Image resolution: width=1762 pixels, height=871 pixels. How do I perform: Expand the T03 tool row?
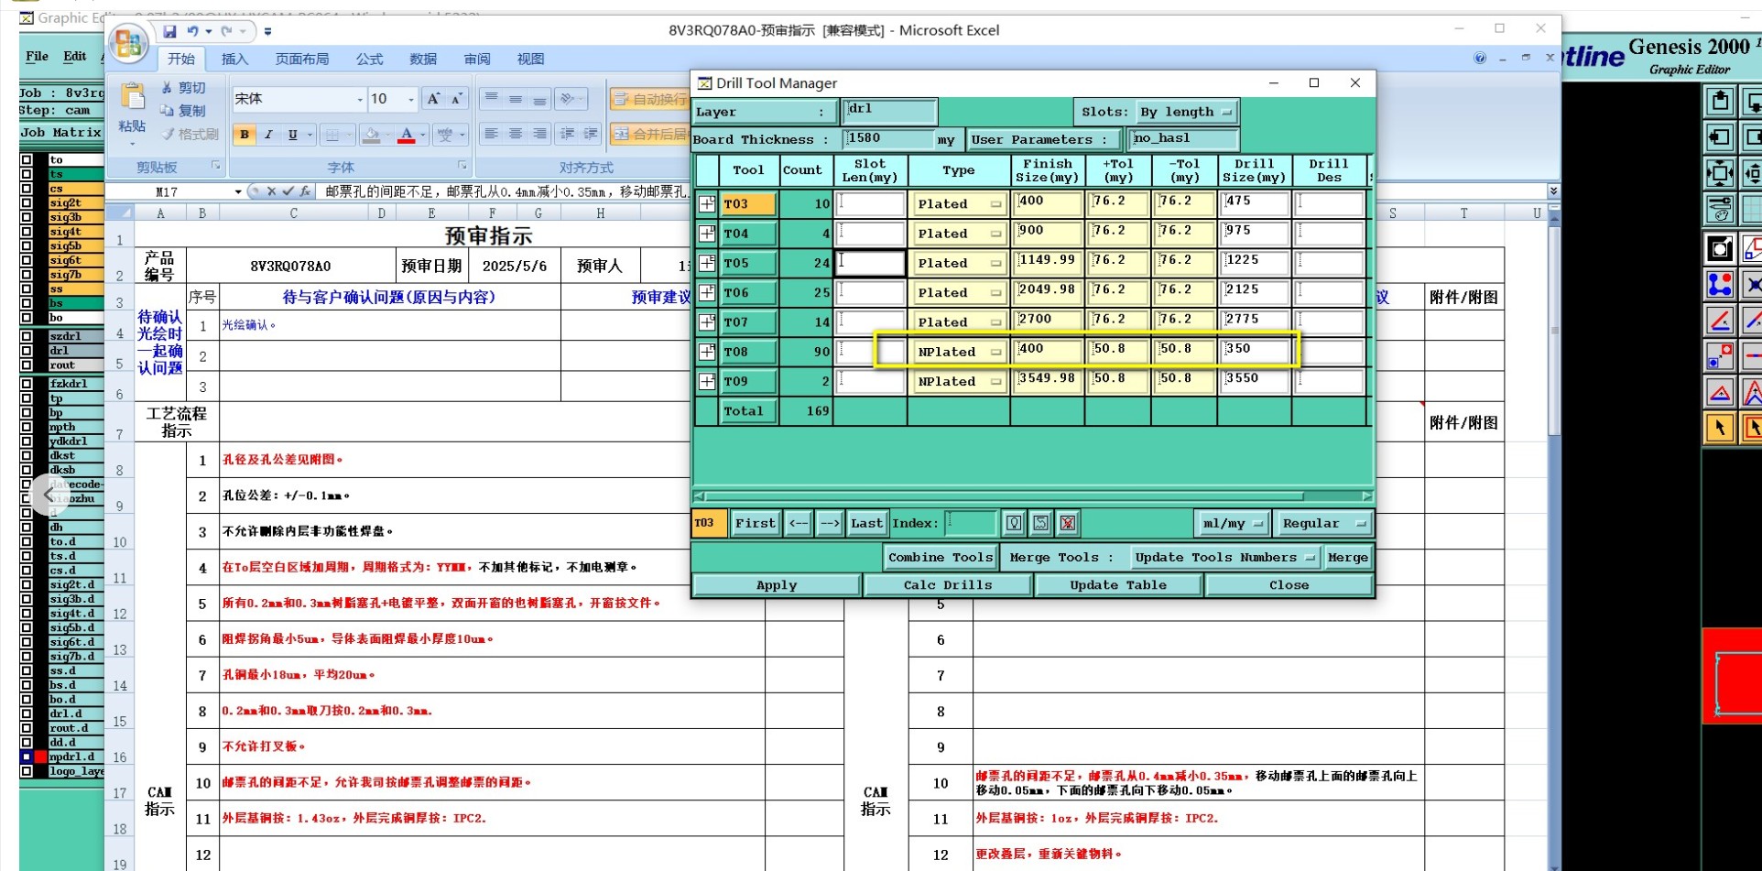click(707, 203)
